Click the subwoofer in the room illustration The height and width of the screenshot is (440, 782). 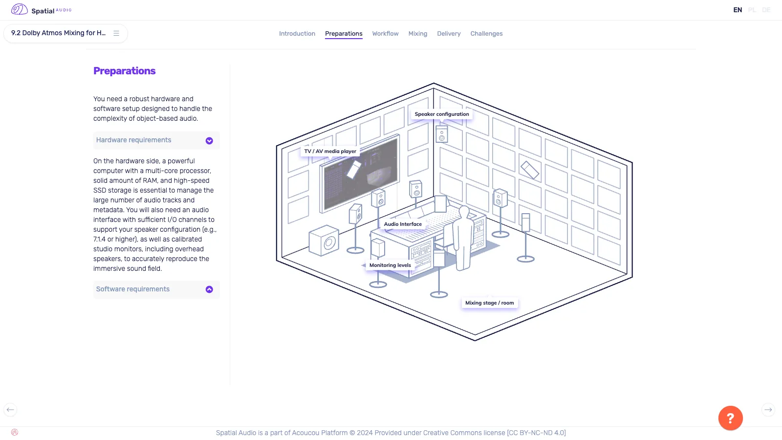click(x=324, y=241)
